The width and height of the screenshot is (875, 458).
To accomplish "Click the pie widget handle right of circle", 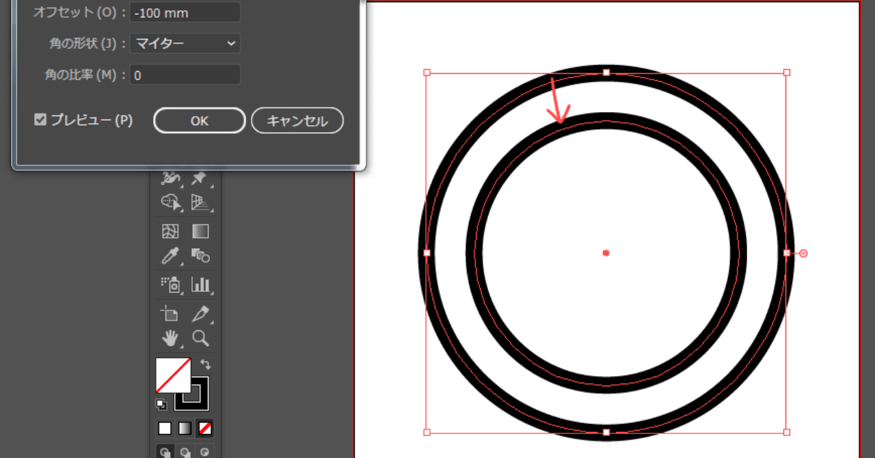I will (803, 253).
